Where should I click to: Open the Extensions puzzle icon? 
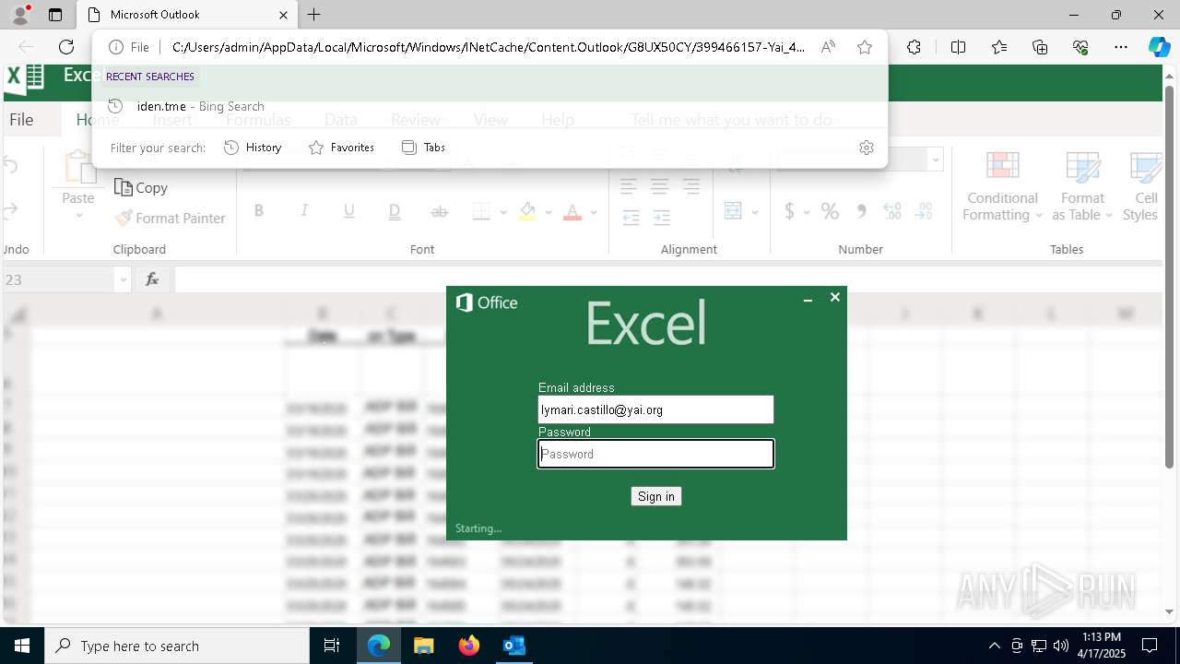[914, 47]
